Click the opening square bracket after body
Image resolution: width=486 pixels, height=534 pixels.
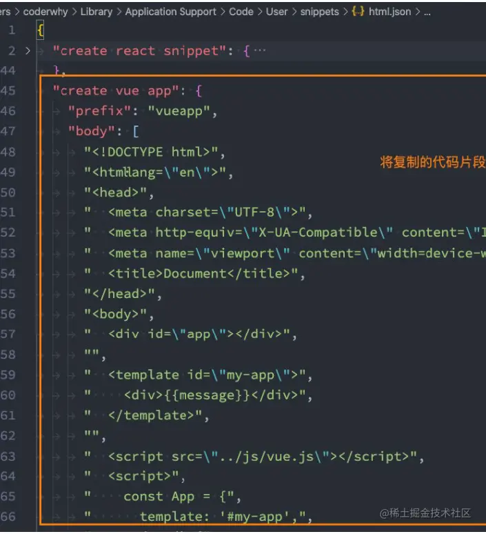click(135, 131)
